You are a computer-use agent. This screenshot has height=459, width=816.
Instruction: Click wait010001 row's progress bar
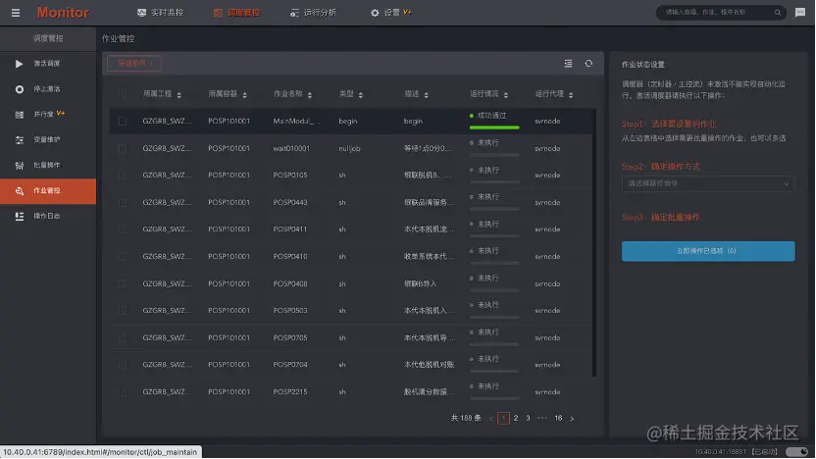point(494,155)
